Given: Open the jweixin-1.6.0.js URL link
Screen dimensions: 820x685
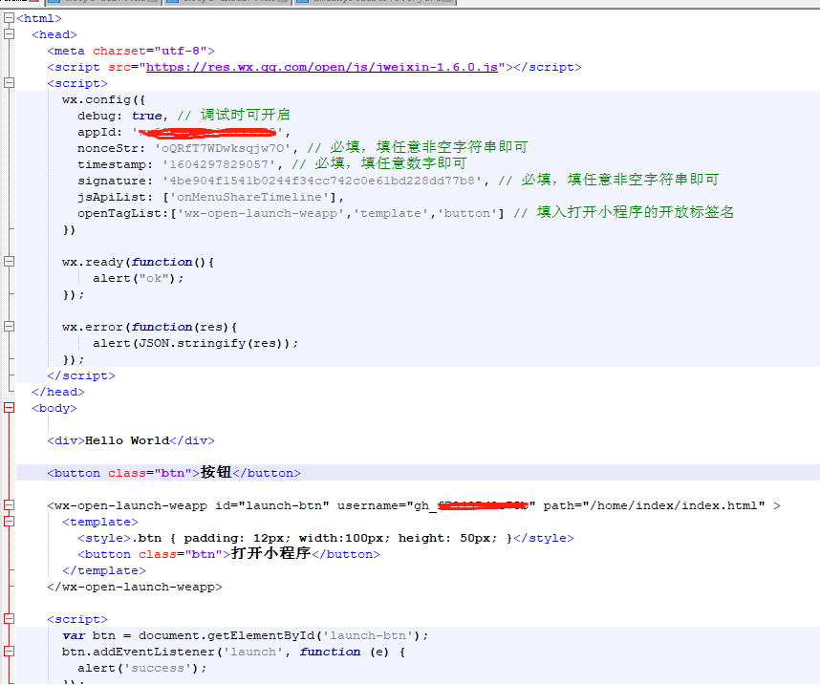Looking at the screenshot, I should (x=322, y=67).
